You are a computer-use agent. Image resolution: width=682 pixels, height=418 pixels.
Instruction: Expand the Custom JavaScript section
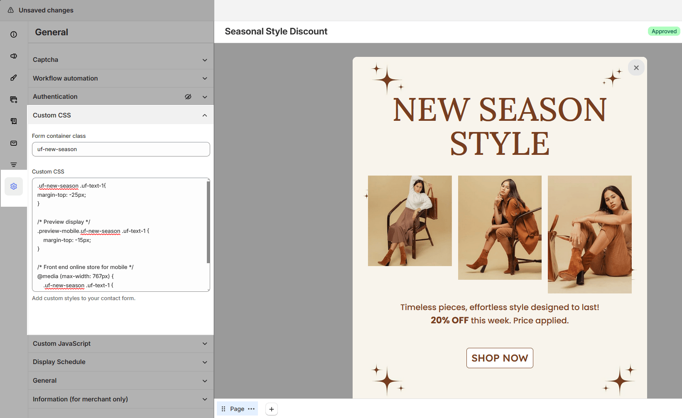pyautogui.click(x=121, y=344)
